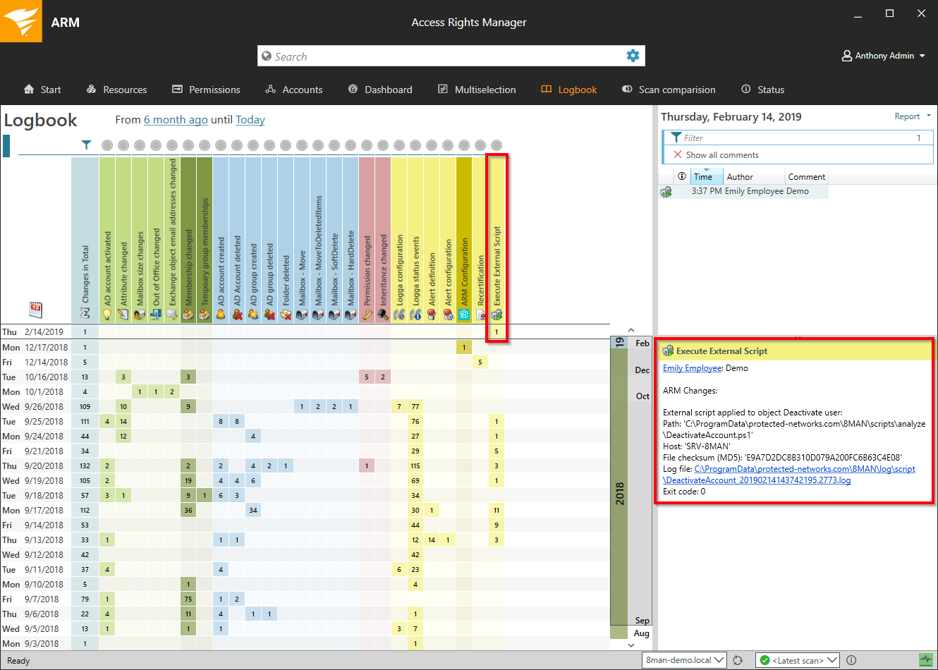The width and height of the screenshot is (938, 670).
Task: Click the funnel filter icon above columns
Action: point(86,145)
